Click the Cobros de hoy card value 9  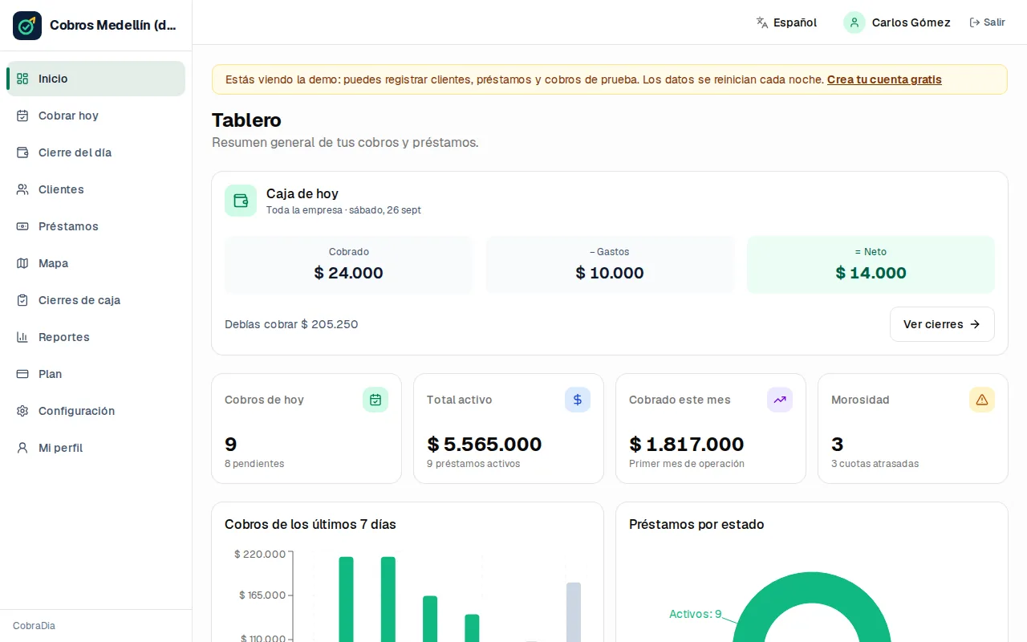click(231, 444)
